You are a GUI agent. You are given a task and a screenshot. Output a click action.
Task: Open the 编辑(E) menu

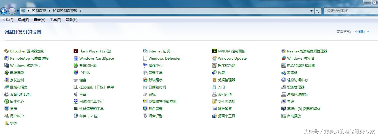[x=23, y=20]
